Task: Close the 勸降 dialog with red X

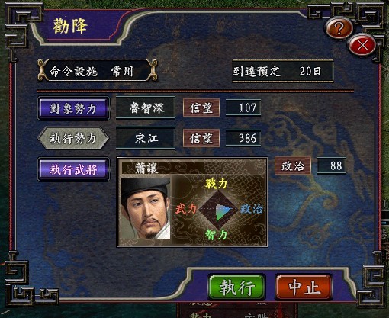Action: click(x=362, y=46)
